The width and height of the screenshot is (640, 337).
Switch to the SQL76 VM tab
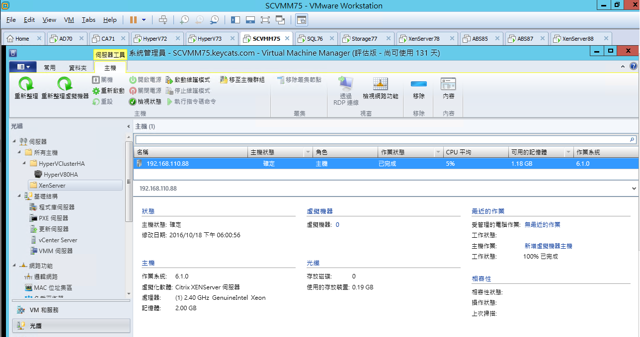(x=315, y=38)
